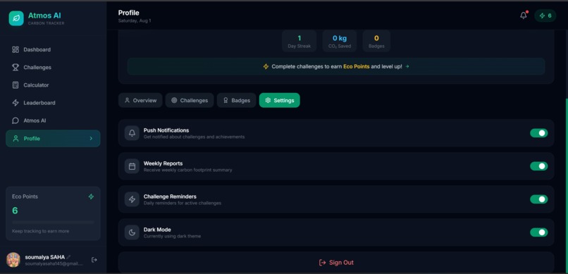Toggle Dark Mode switch
Viewport: 568px width, 274px height.
pos(539,232)
